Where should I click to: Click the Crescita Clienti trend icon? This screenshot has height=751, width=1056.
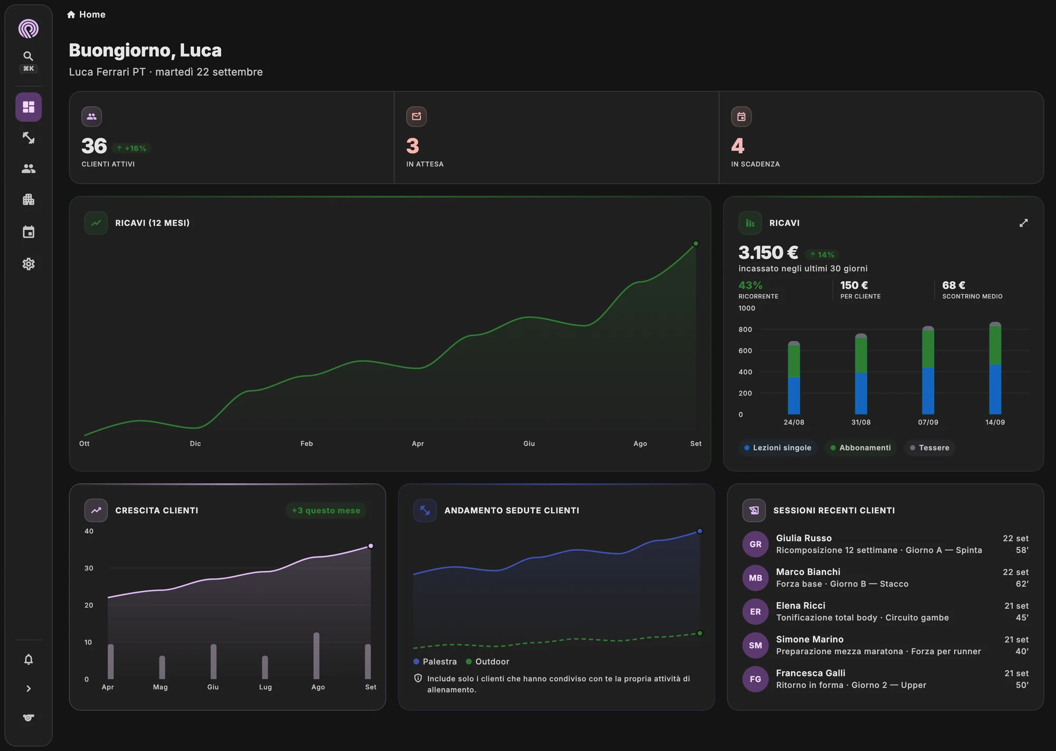pos(96,510)
